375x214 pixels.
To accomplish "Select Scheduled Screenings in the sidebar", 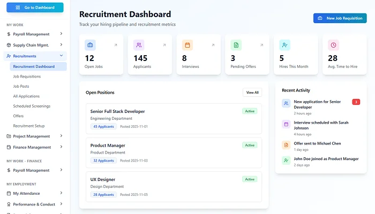I will tap(33, 106).
